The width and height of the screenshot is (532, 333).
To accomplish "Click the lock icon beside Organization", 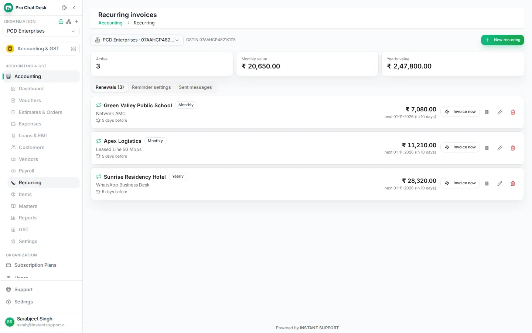I will [x=61, y=21].
